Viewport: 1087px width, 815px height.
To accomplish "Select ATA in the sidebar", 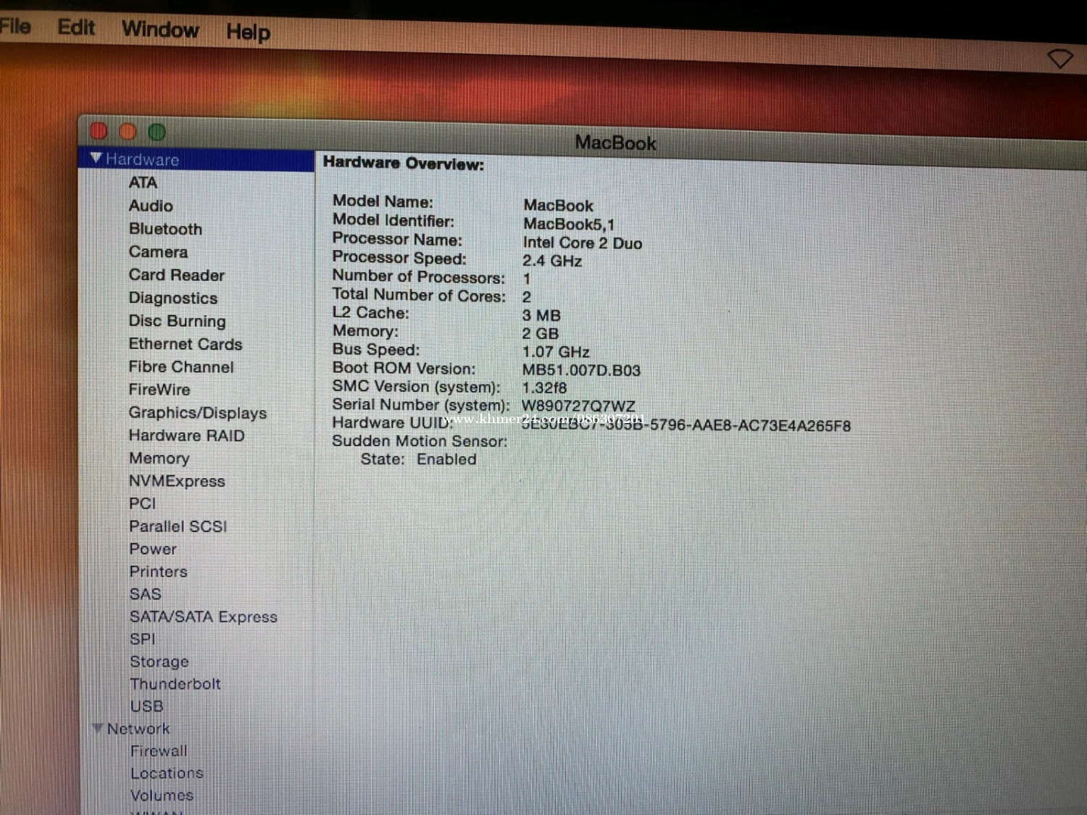I will point(143,183).
